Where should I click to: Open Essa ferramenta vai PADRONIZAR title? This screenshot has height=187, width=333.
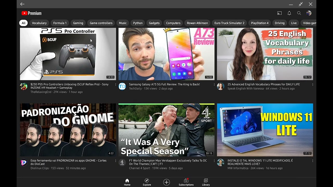click(68, 162)
